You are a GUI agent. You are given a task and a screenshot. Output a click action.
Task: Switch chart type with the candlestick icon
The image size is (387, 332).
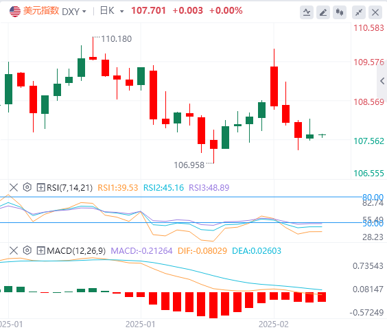(x=340, y=12)
